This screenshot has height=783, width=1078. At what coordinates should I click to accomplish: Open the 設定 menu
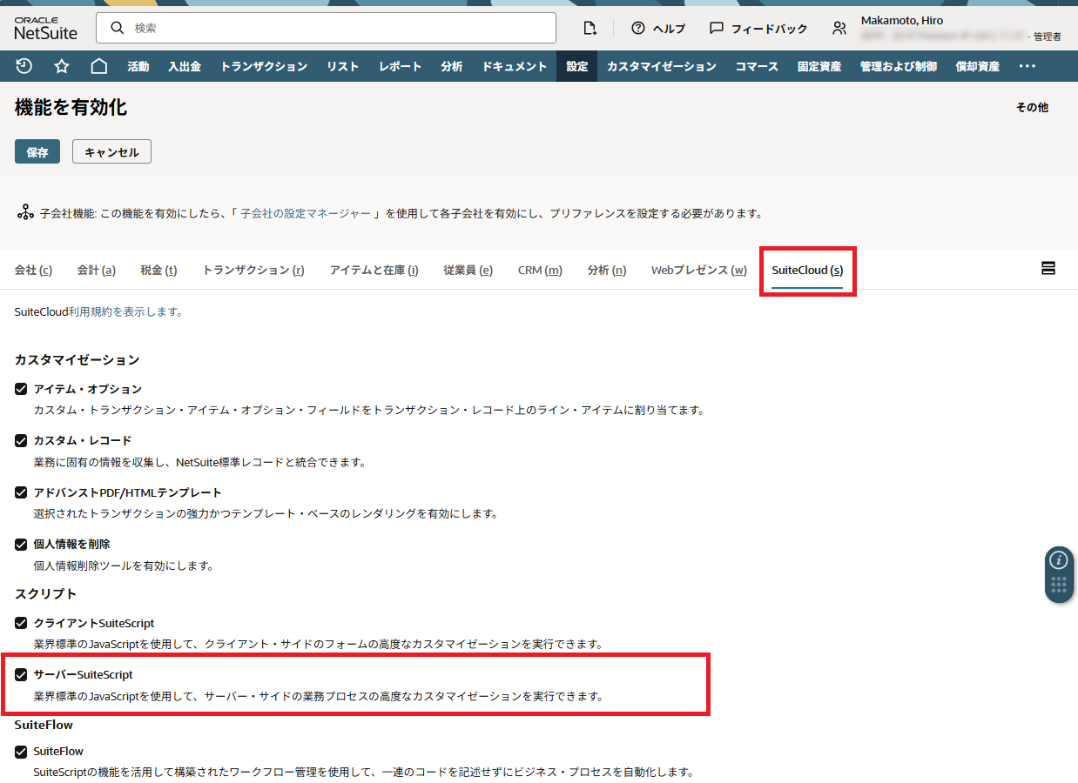pyautogui.click(x=576, y=66)
